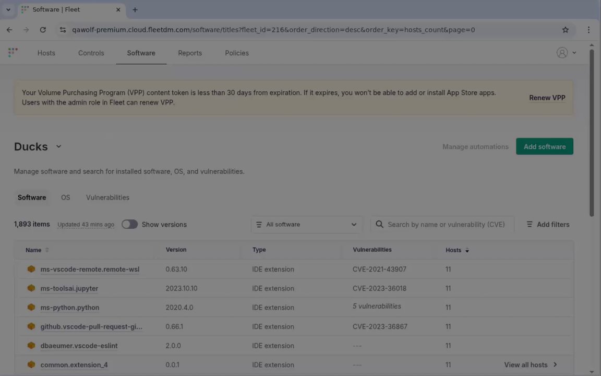Click the package icon for github.vscode-pull-request row
Image resolution: width=601 pixels, height=376 pixels.
tap(31, 326)
